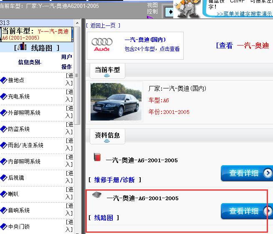Open the 一汽-奥迪 (国内) manufacturer link
The width and height of the screenshot is (273, 234).
pos(145,40)
